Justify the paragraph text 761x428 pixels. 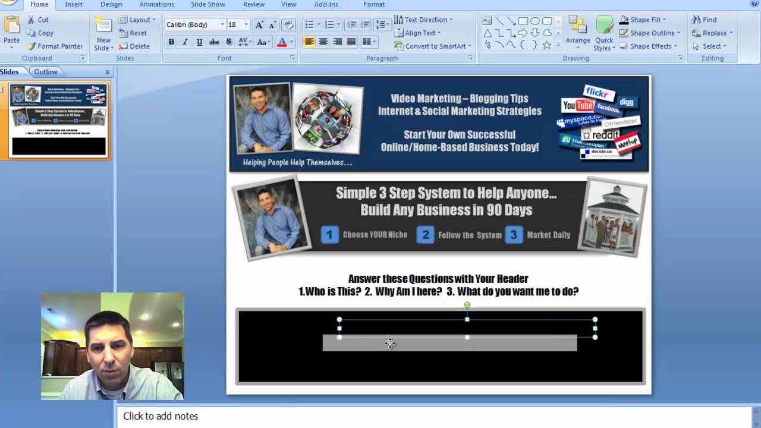(351, 42)
